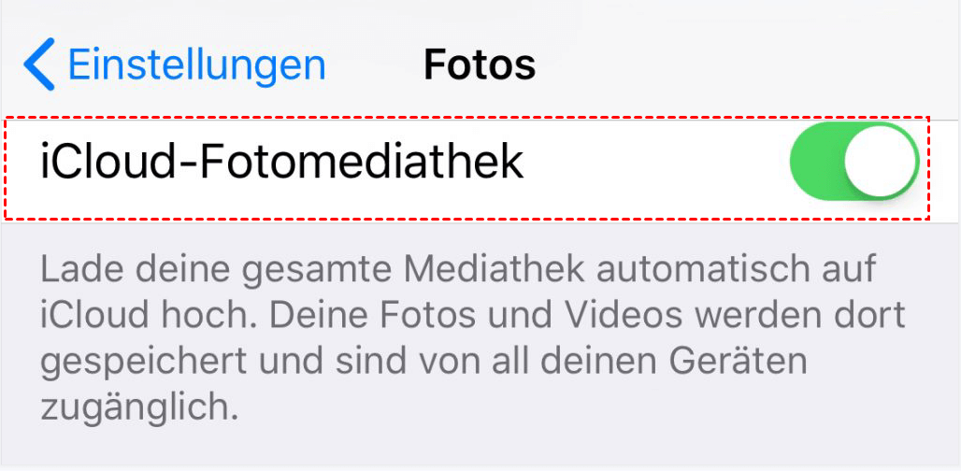Click empty row space between label and switch

coord(656,163)
